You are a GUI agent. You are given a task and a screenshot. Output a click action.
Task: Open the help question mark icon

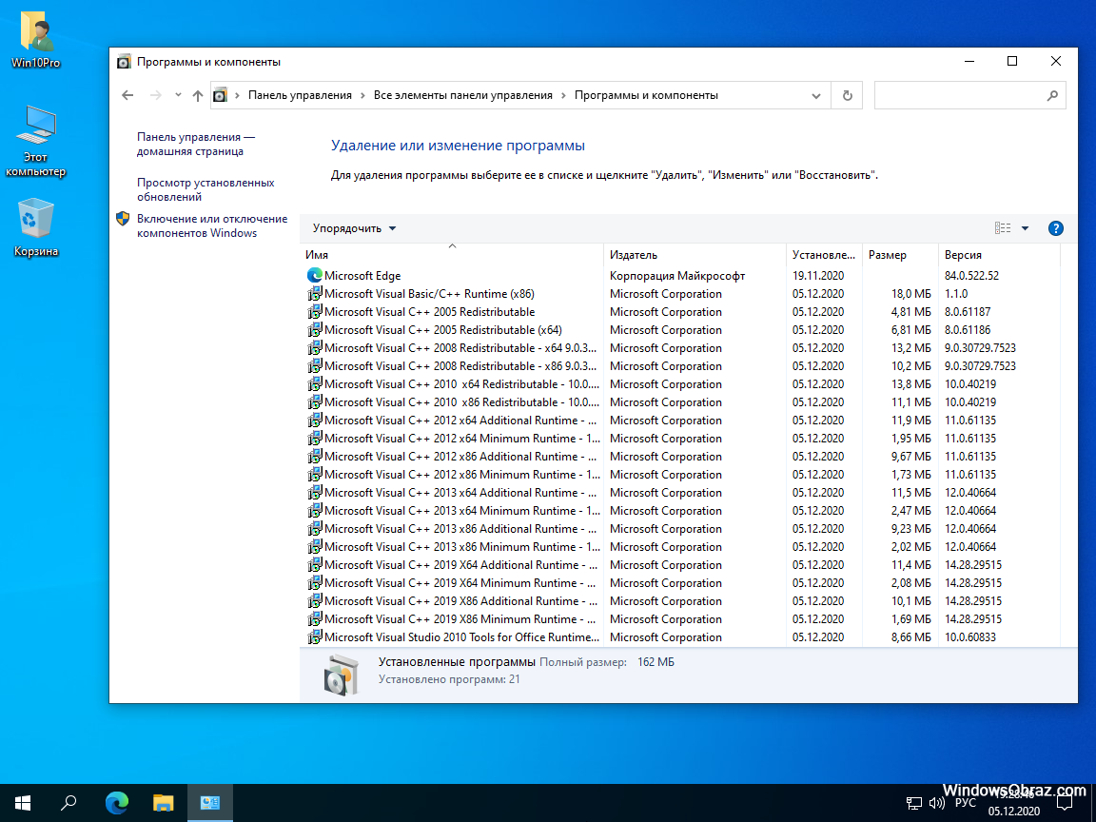pyautogui.click(x=1055, y=228)
